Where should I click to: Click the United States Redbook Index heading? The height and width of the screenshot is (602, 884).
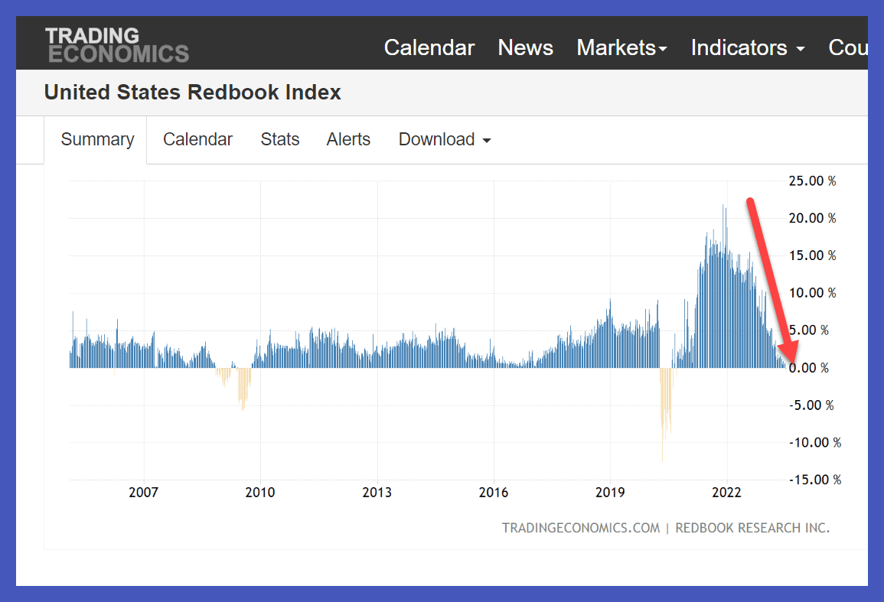[x=193, y=93]
